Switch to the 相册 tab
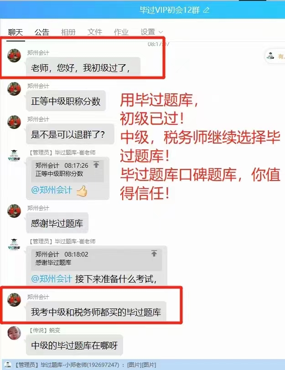Viewport: 285px width, 370px height. coord(68,32)
